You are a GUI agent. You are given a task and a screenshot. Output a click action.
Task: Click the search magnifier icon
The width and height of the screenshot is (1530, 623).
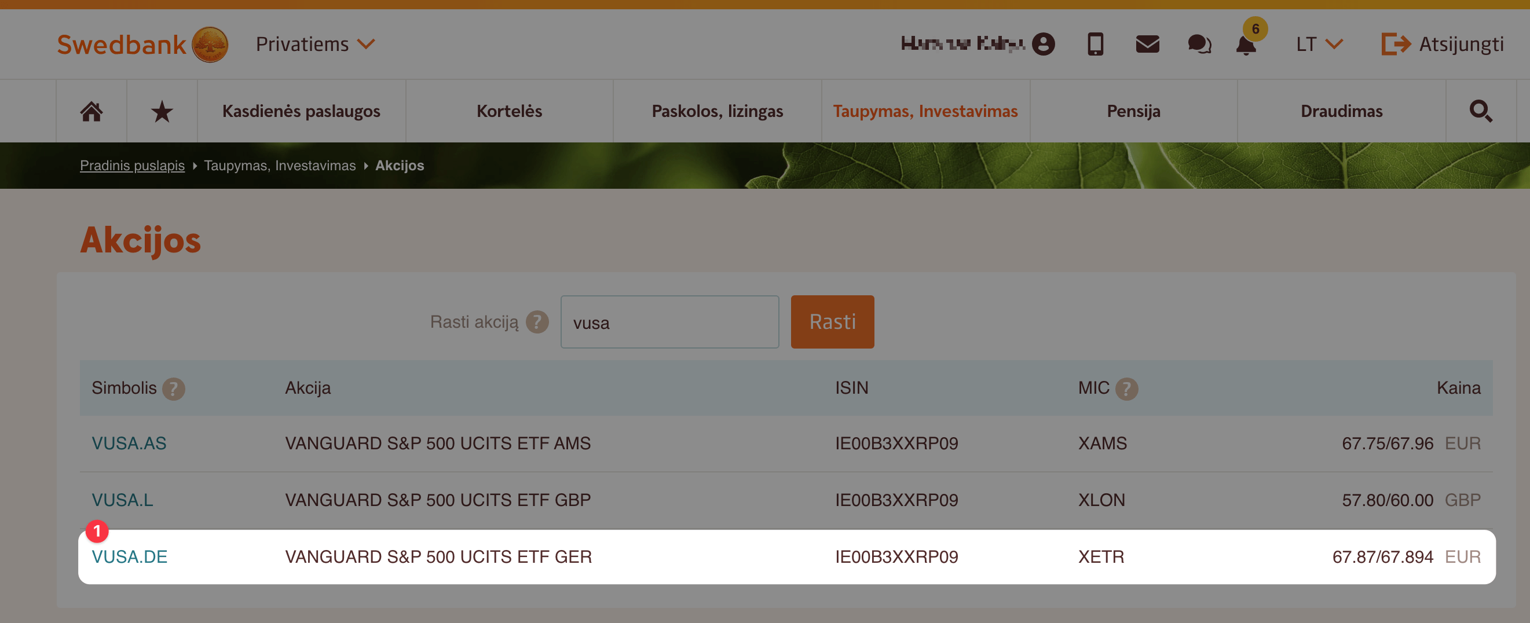point(1480,111)
